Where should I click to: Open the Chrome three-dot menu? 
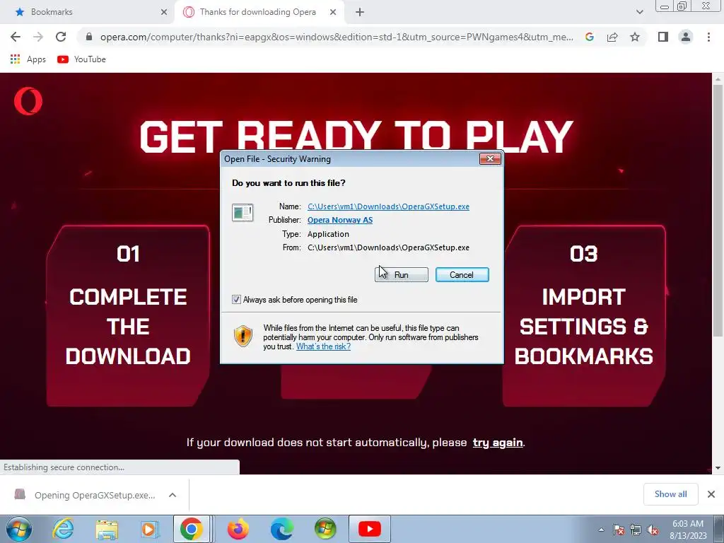click(708, 37)
